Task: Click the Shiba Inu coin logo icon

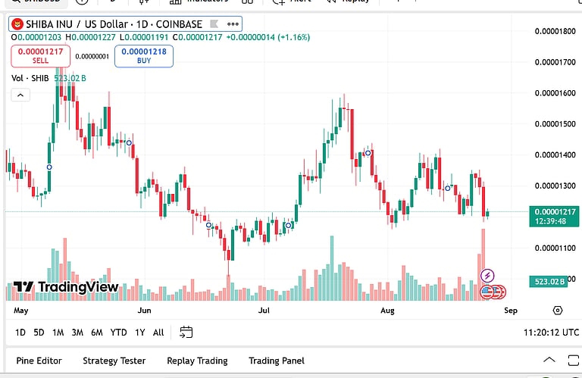Action: tap(17, 24)
